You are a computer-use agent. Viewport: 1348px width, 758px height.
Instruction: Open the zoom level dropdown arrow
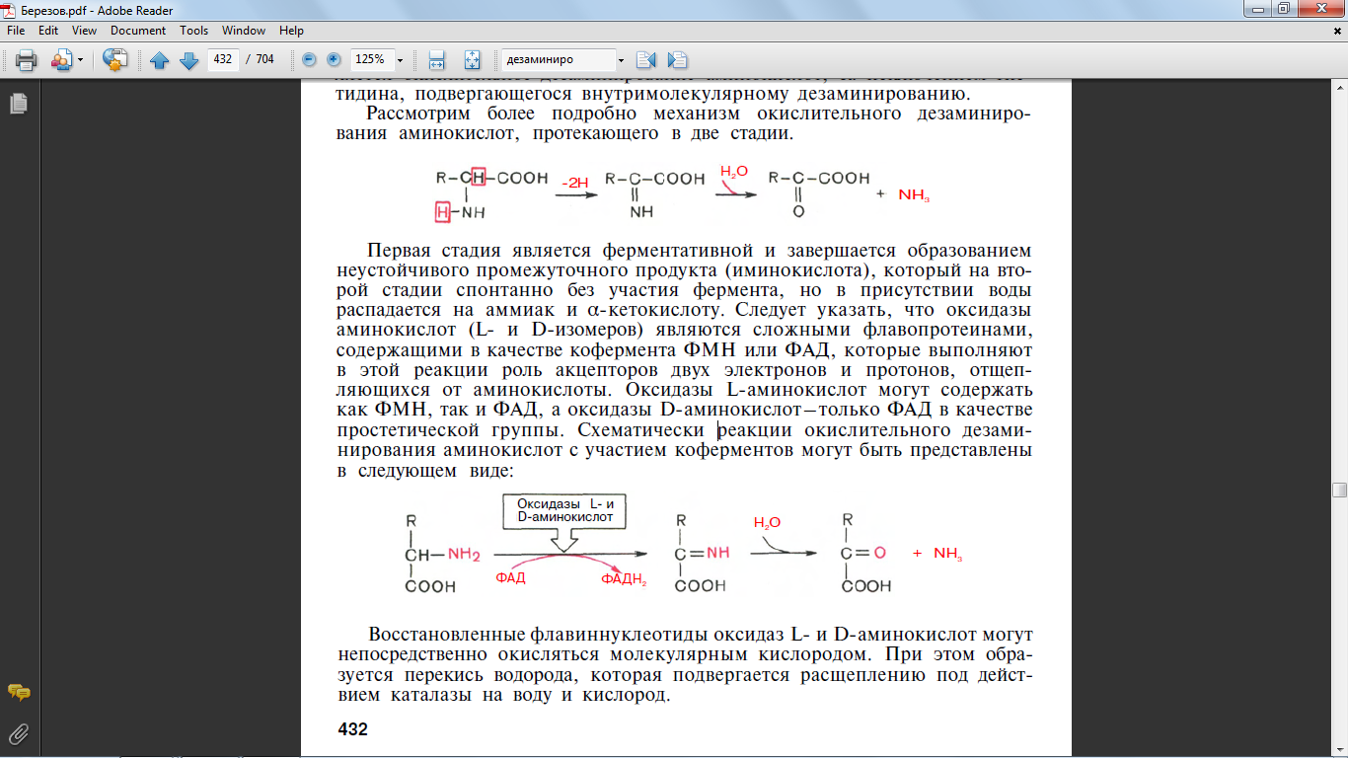(400, 59)
